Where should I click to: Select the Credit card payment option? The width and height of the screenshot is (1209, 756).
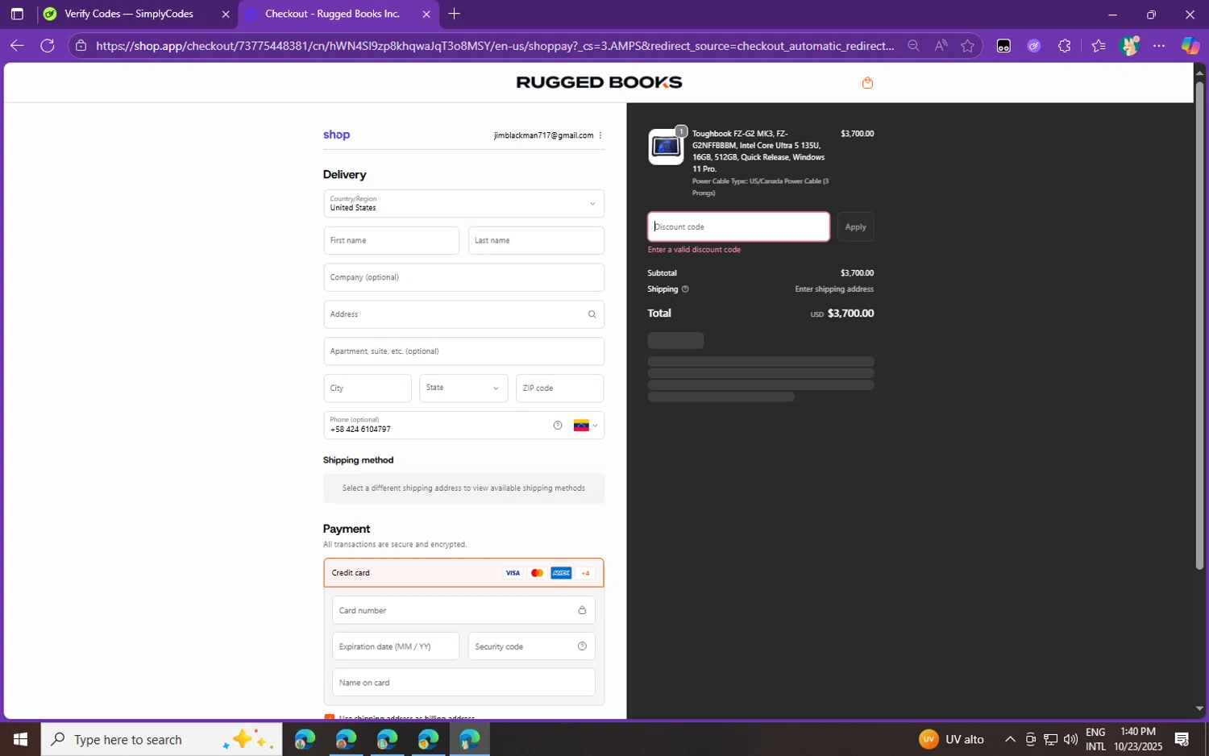tap(463, 573)
